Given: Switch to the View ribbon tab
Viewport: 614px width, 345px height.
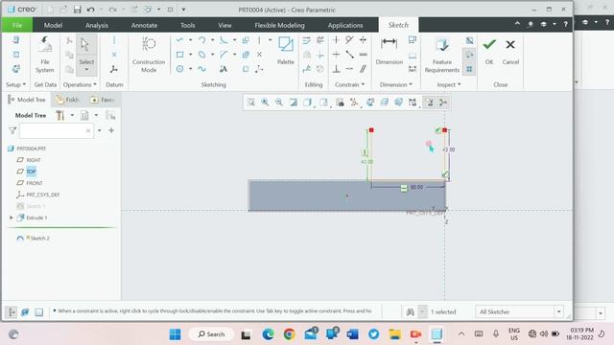Looking at the screenshot, I should point(224,25).
